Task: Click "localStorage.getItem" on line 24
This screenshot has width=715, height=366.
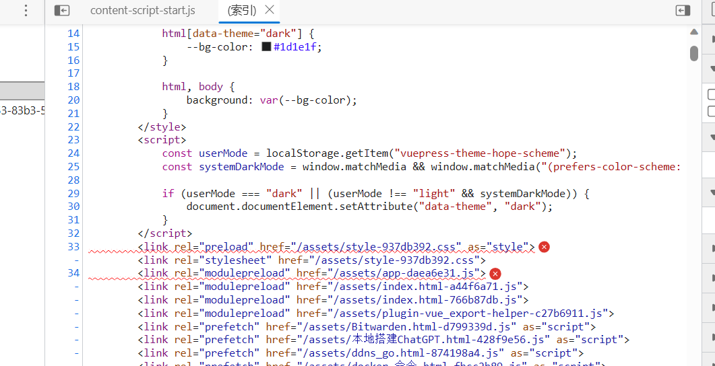Action: click(x=327, y=153)
